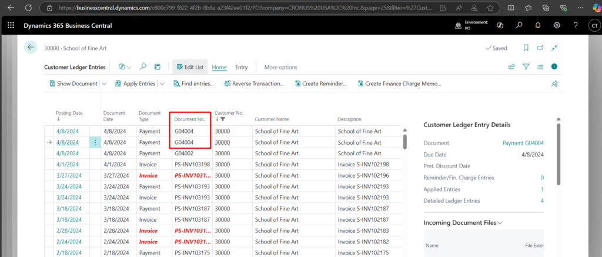Open page in new window icon
This screenshot has height=257, width=602.
[x=540, y=48]
